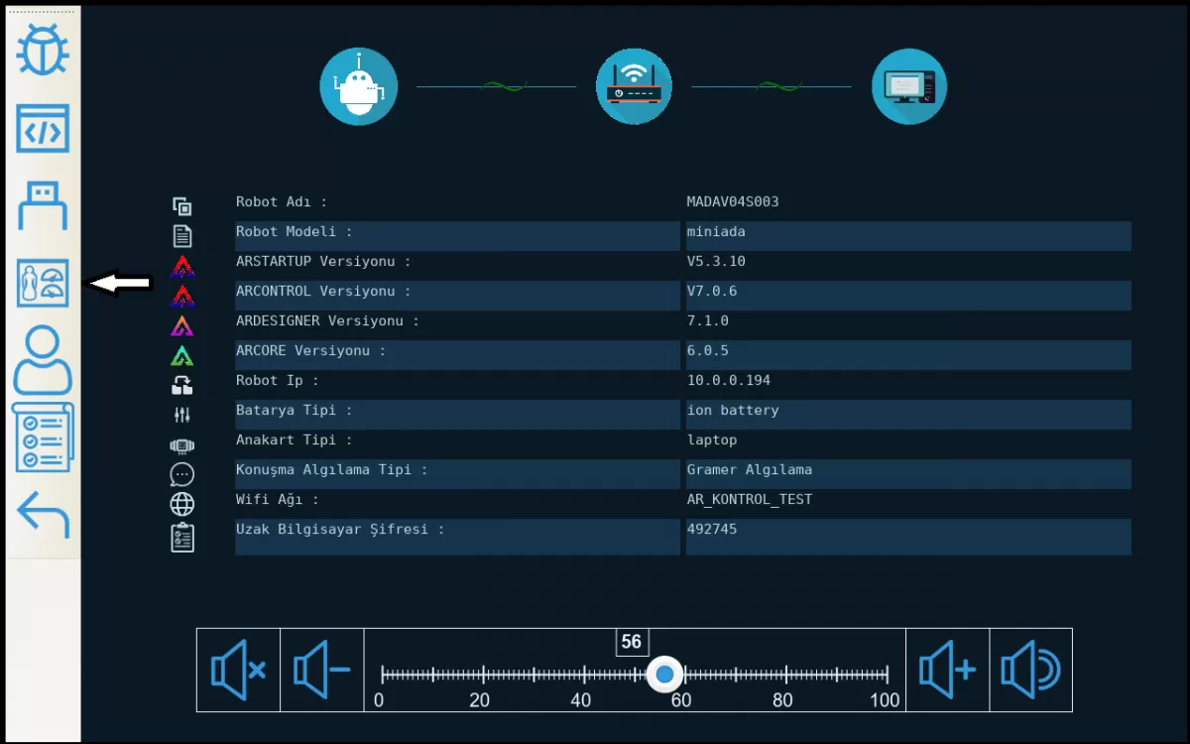The width and height of the screenshot is (1190, 744).
Task: Click the robot icon at top
Action: click(x=358, y=87)
